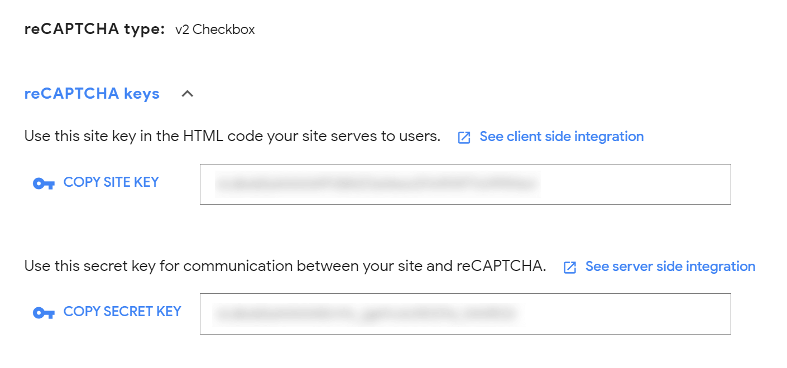Select the blue key symbol for the site key
787x368 pixels.
(x=43, y=182)
